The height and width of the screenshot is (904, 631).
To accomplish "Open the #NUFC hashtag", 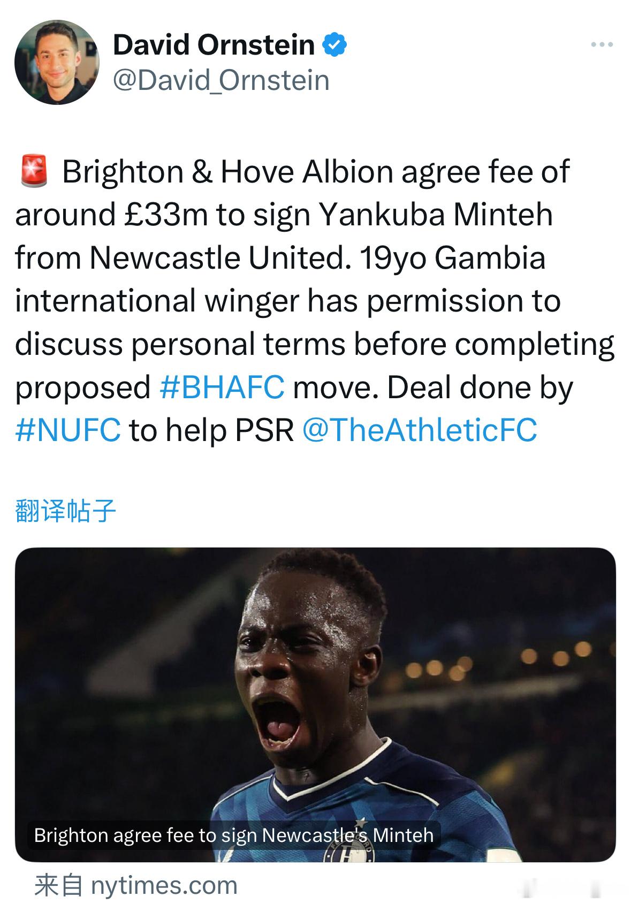I will point(68,430).
